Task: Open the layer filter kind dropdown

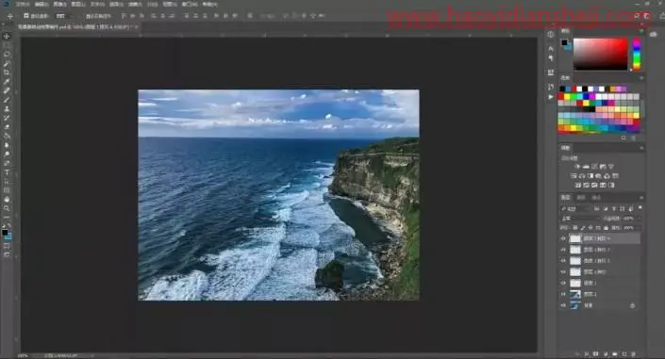Action: [x=576, y=208]
